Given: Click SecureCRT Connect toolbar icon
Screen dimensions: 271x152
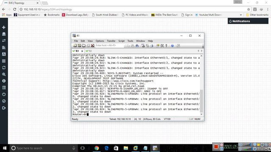Looking at the screenshot, I should coord(75,46).
